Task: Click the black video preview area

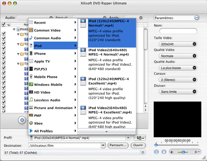Action: point(177,119)
